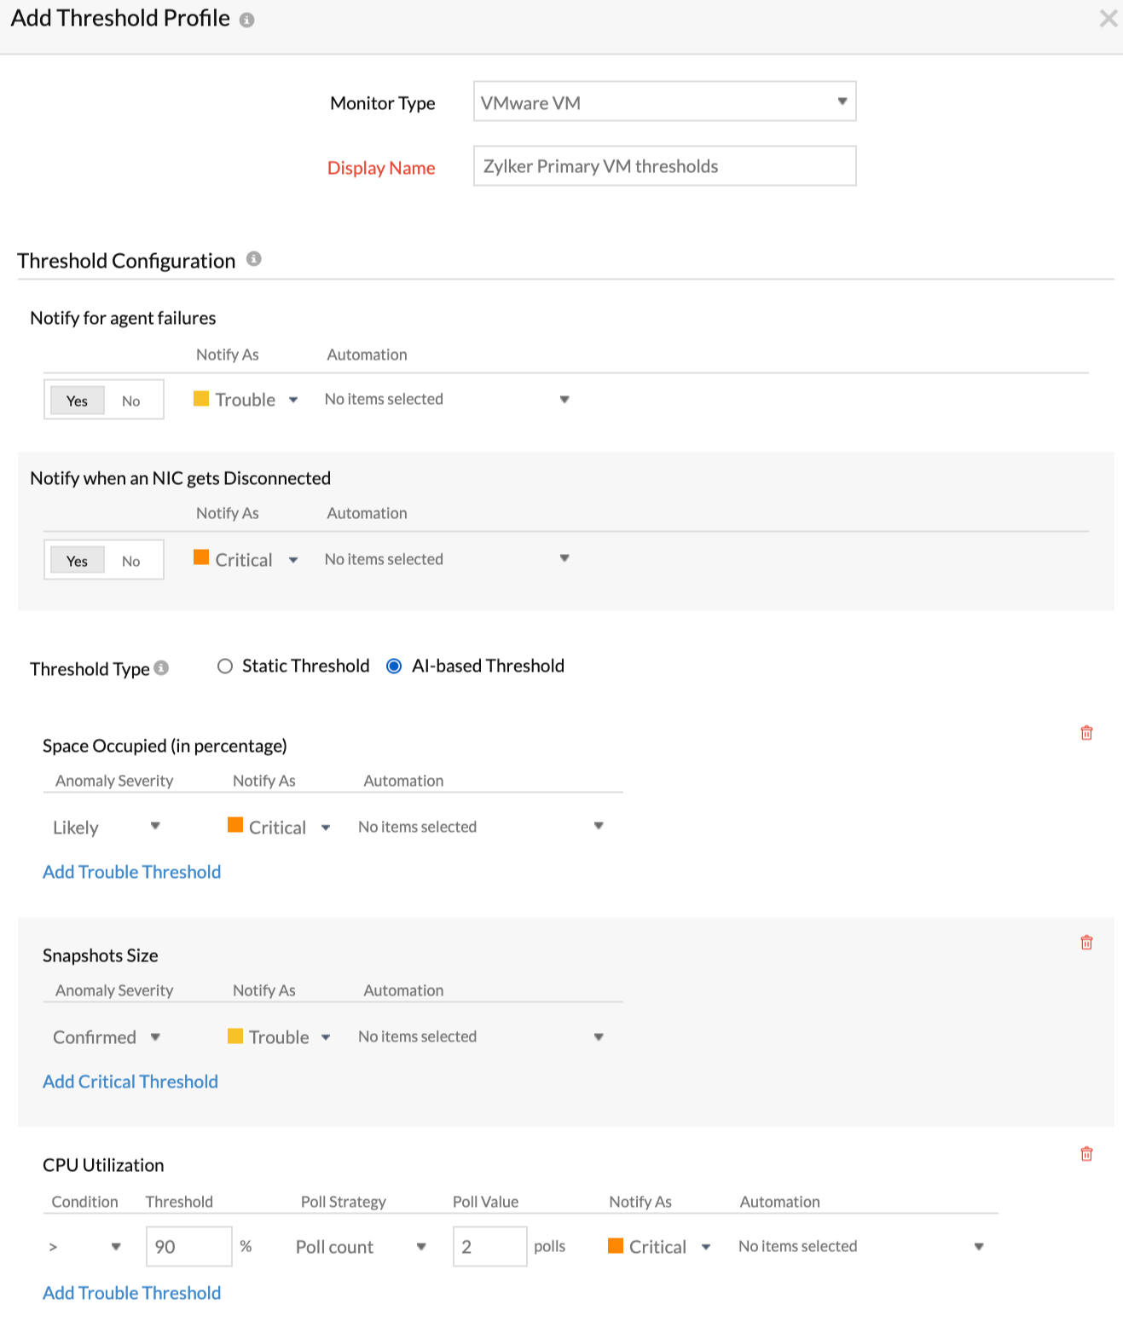This screenshot has width=1123, height=1333.
Task: Click yellow Trouble swatch for agent failures
Action: click(x=201, y=398)
